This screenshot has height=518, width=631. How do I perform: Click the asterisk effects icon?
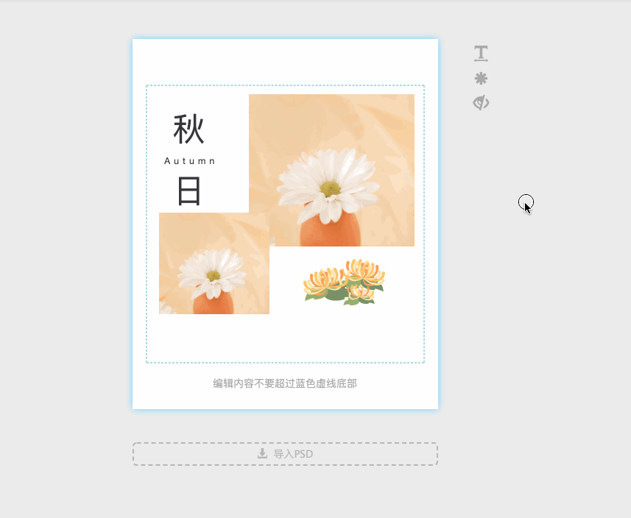point(481,79)
